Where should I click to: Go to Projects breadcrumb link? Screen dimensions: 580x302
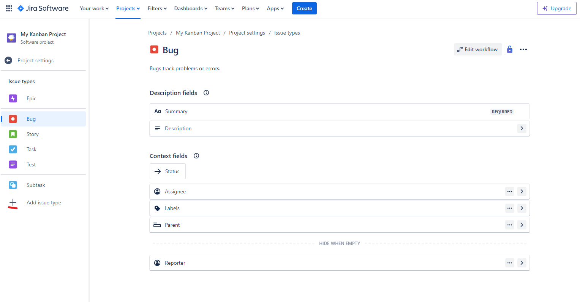157,33
